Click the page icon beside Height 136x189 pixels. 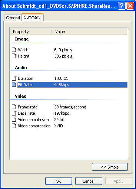[x=14, y=56]
